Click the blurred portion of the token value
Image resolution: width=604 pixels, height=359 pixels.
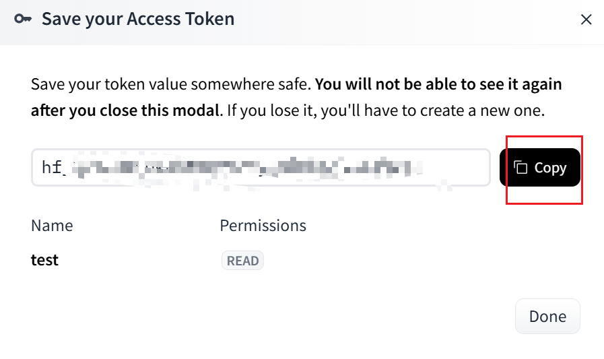click(249, 168)
